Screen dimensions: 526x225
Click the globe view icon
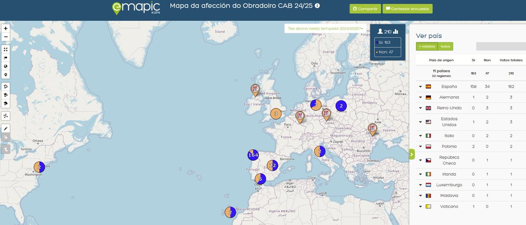(x=6, y=66)
